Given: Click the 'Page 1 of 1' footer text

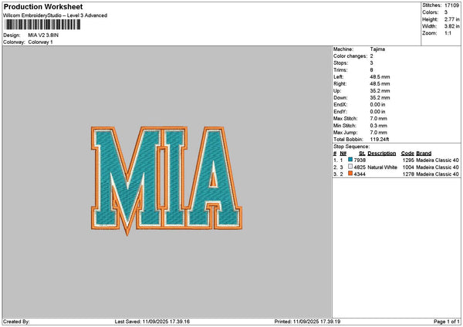Looking at the screenshot, I should [447, 322].
